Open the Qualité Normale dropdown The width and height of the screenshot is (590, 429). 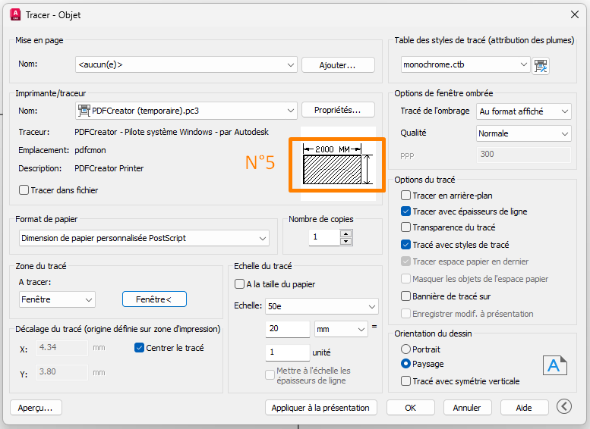pyautogui.click(x=524, y=133)
